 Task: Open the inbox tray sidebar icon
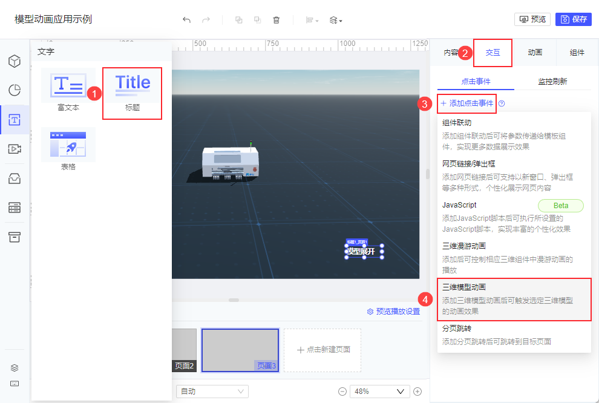pyautogui.click(x=15, y=179)
